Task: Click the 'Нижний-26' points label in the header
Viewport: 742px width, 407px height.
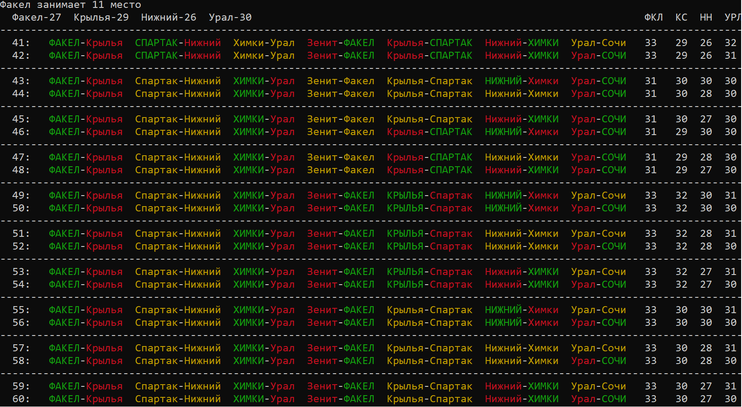Action: (x=169, y=18)
